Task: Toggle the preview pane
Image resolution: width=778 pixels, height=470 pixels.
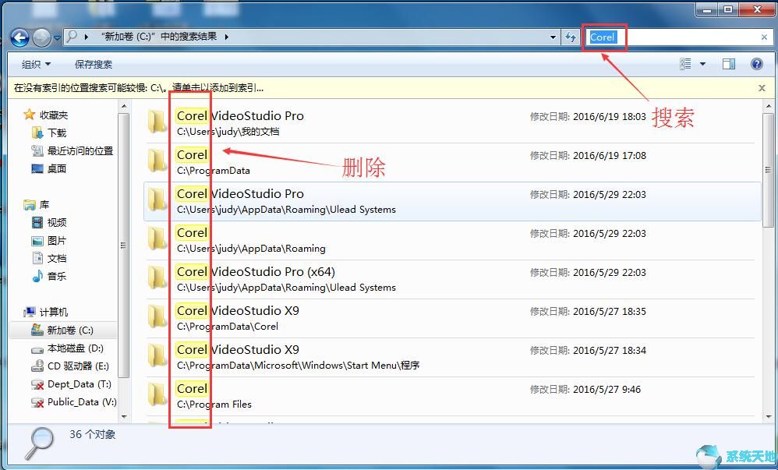Action: pyautogui.click(x=729, y=64)
